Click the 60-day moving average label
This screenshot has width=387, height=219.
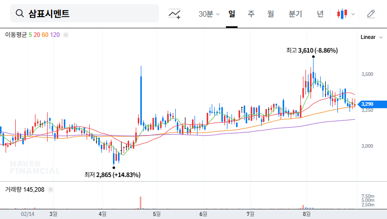[x=45, y=35]
